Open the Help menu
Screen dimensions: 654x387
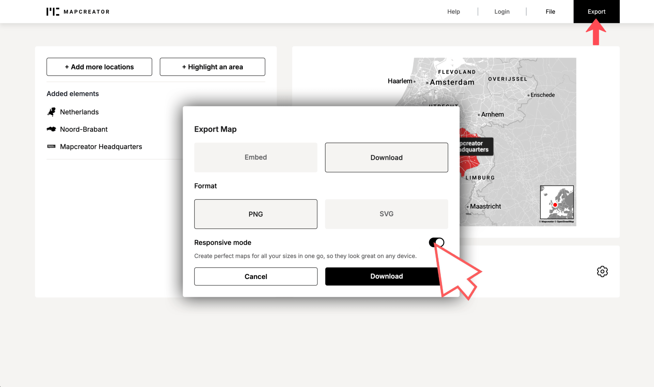coord(453,11)
